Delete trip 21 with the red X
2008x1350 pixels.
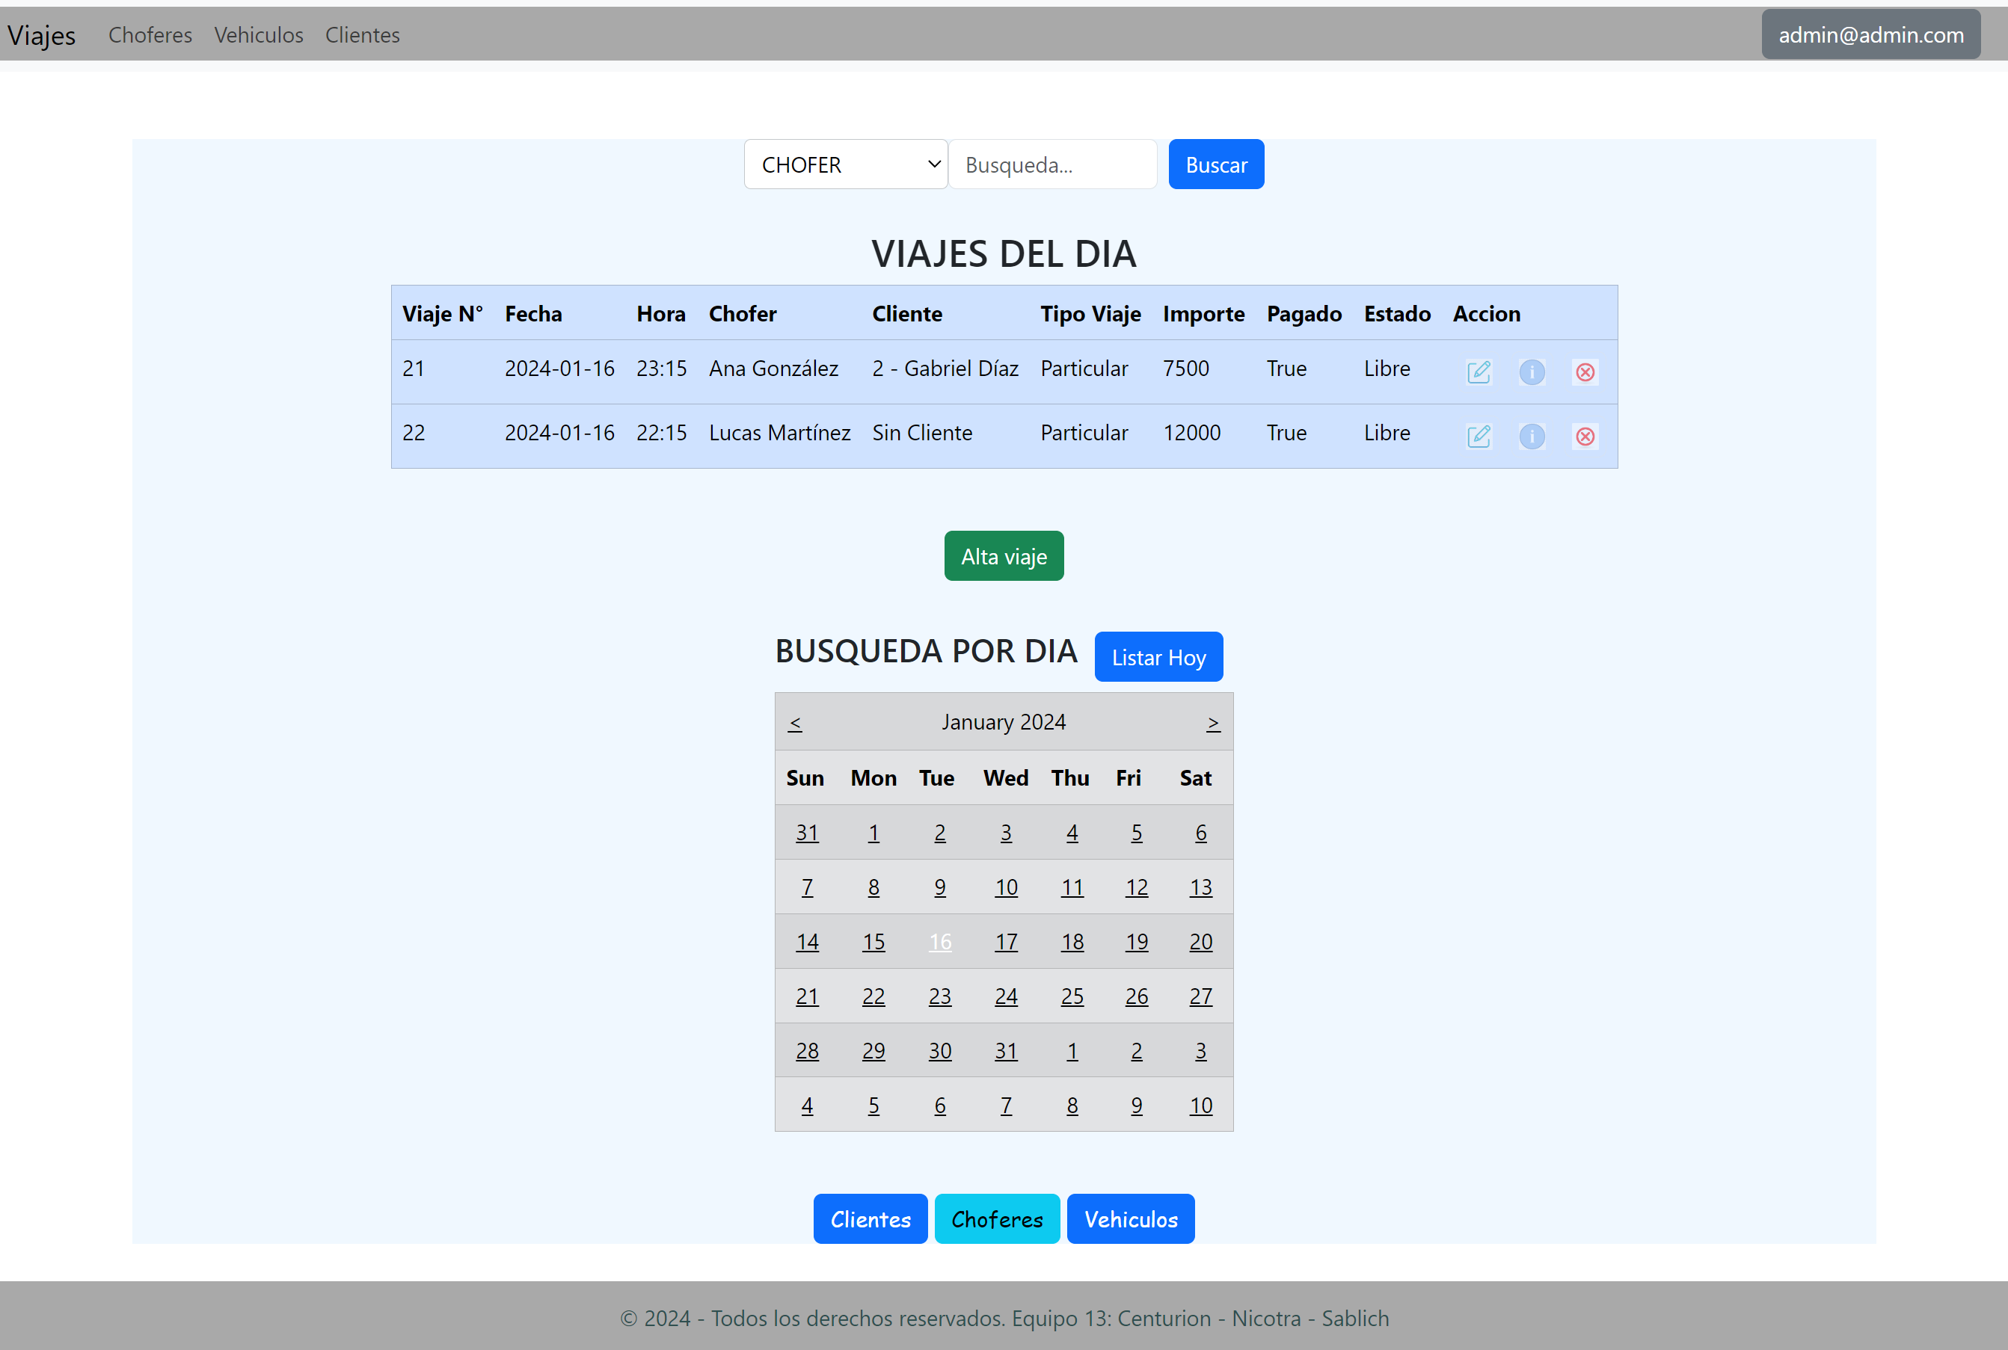1585,372
